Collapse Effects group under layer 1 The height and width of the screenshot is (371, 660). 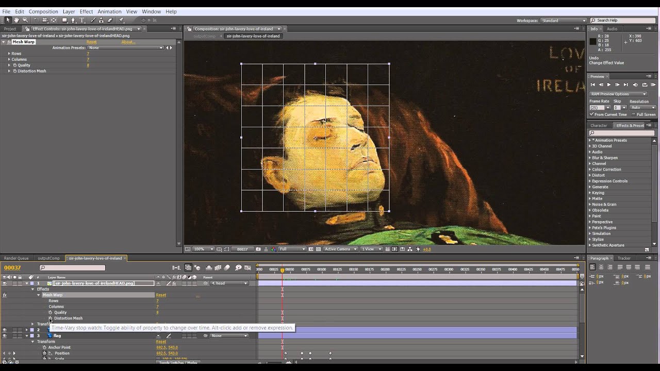coord(33,289)
